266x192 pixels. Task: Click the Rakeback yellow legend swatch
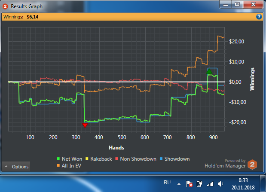pyautogui.click(x=87, y=159)
